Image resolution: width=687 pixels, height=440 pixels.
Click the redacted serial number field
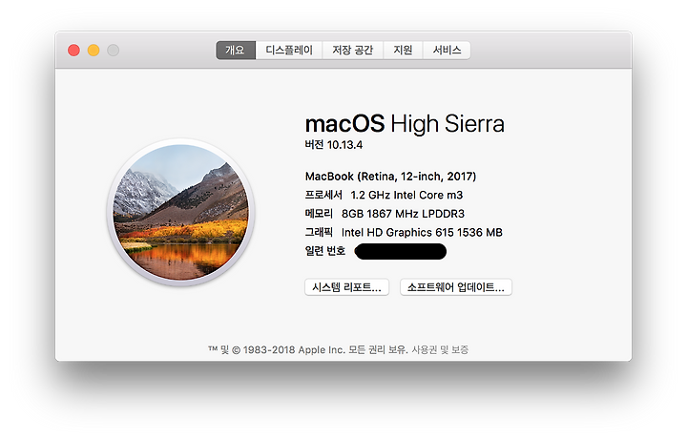(x=401, y=252)
